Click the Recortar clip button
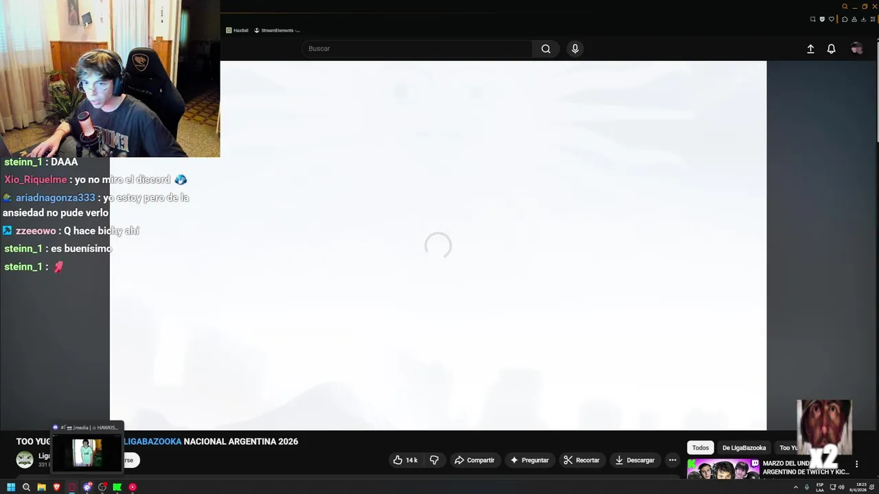Image resolution: width=879 pixels, height=494 pixels. click(x=582, y=460)
